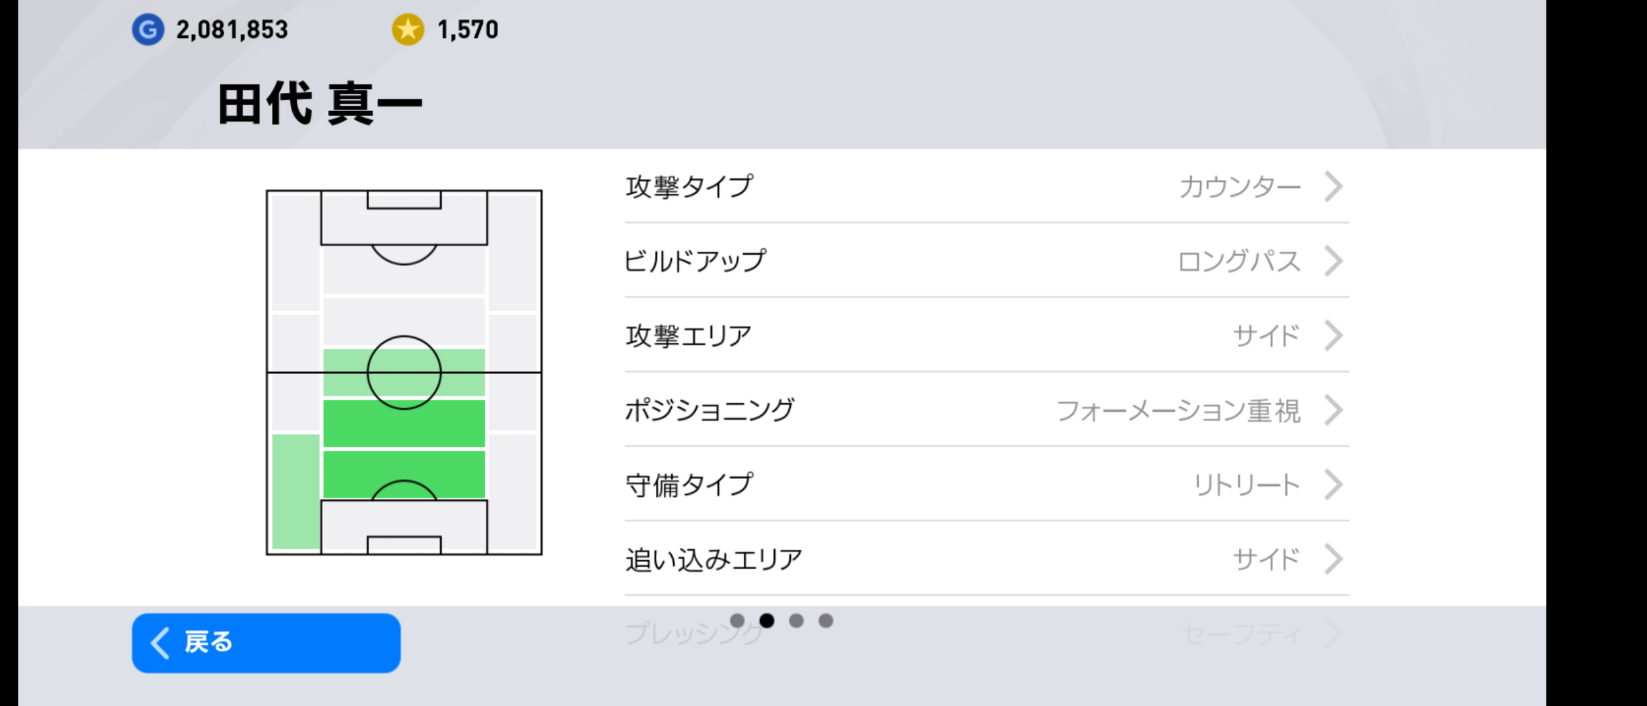The width and height of the screenshot is (1647, 706).
Task: Click the center circle on pitch diagram
Action: [x=404, y=373]
